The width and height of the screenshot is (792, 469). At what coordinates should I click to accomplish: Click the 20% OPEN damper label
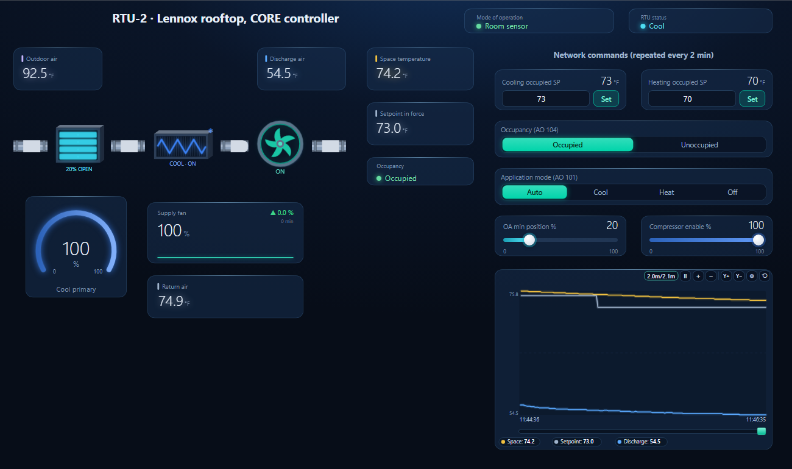click(79, 169)
